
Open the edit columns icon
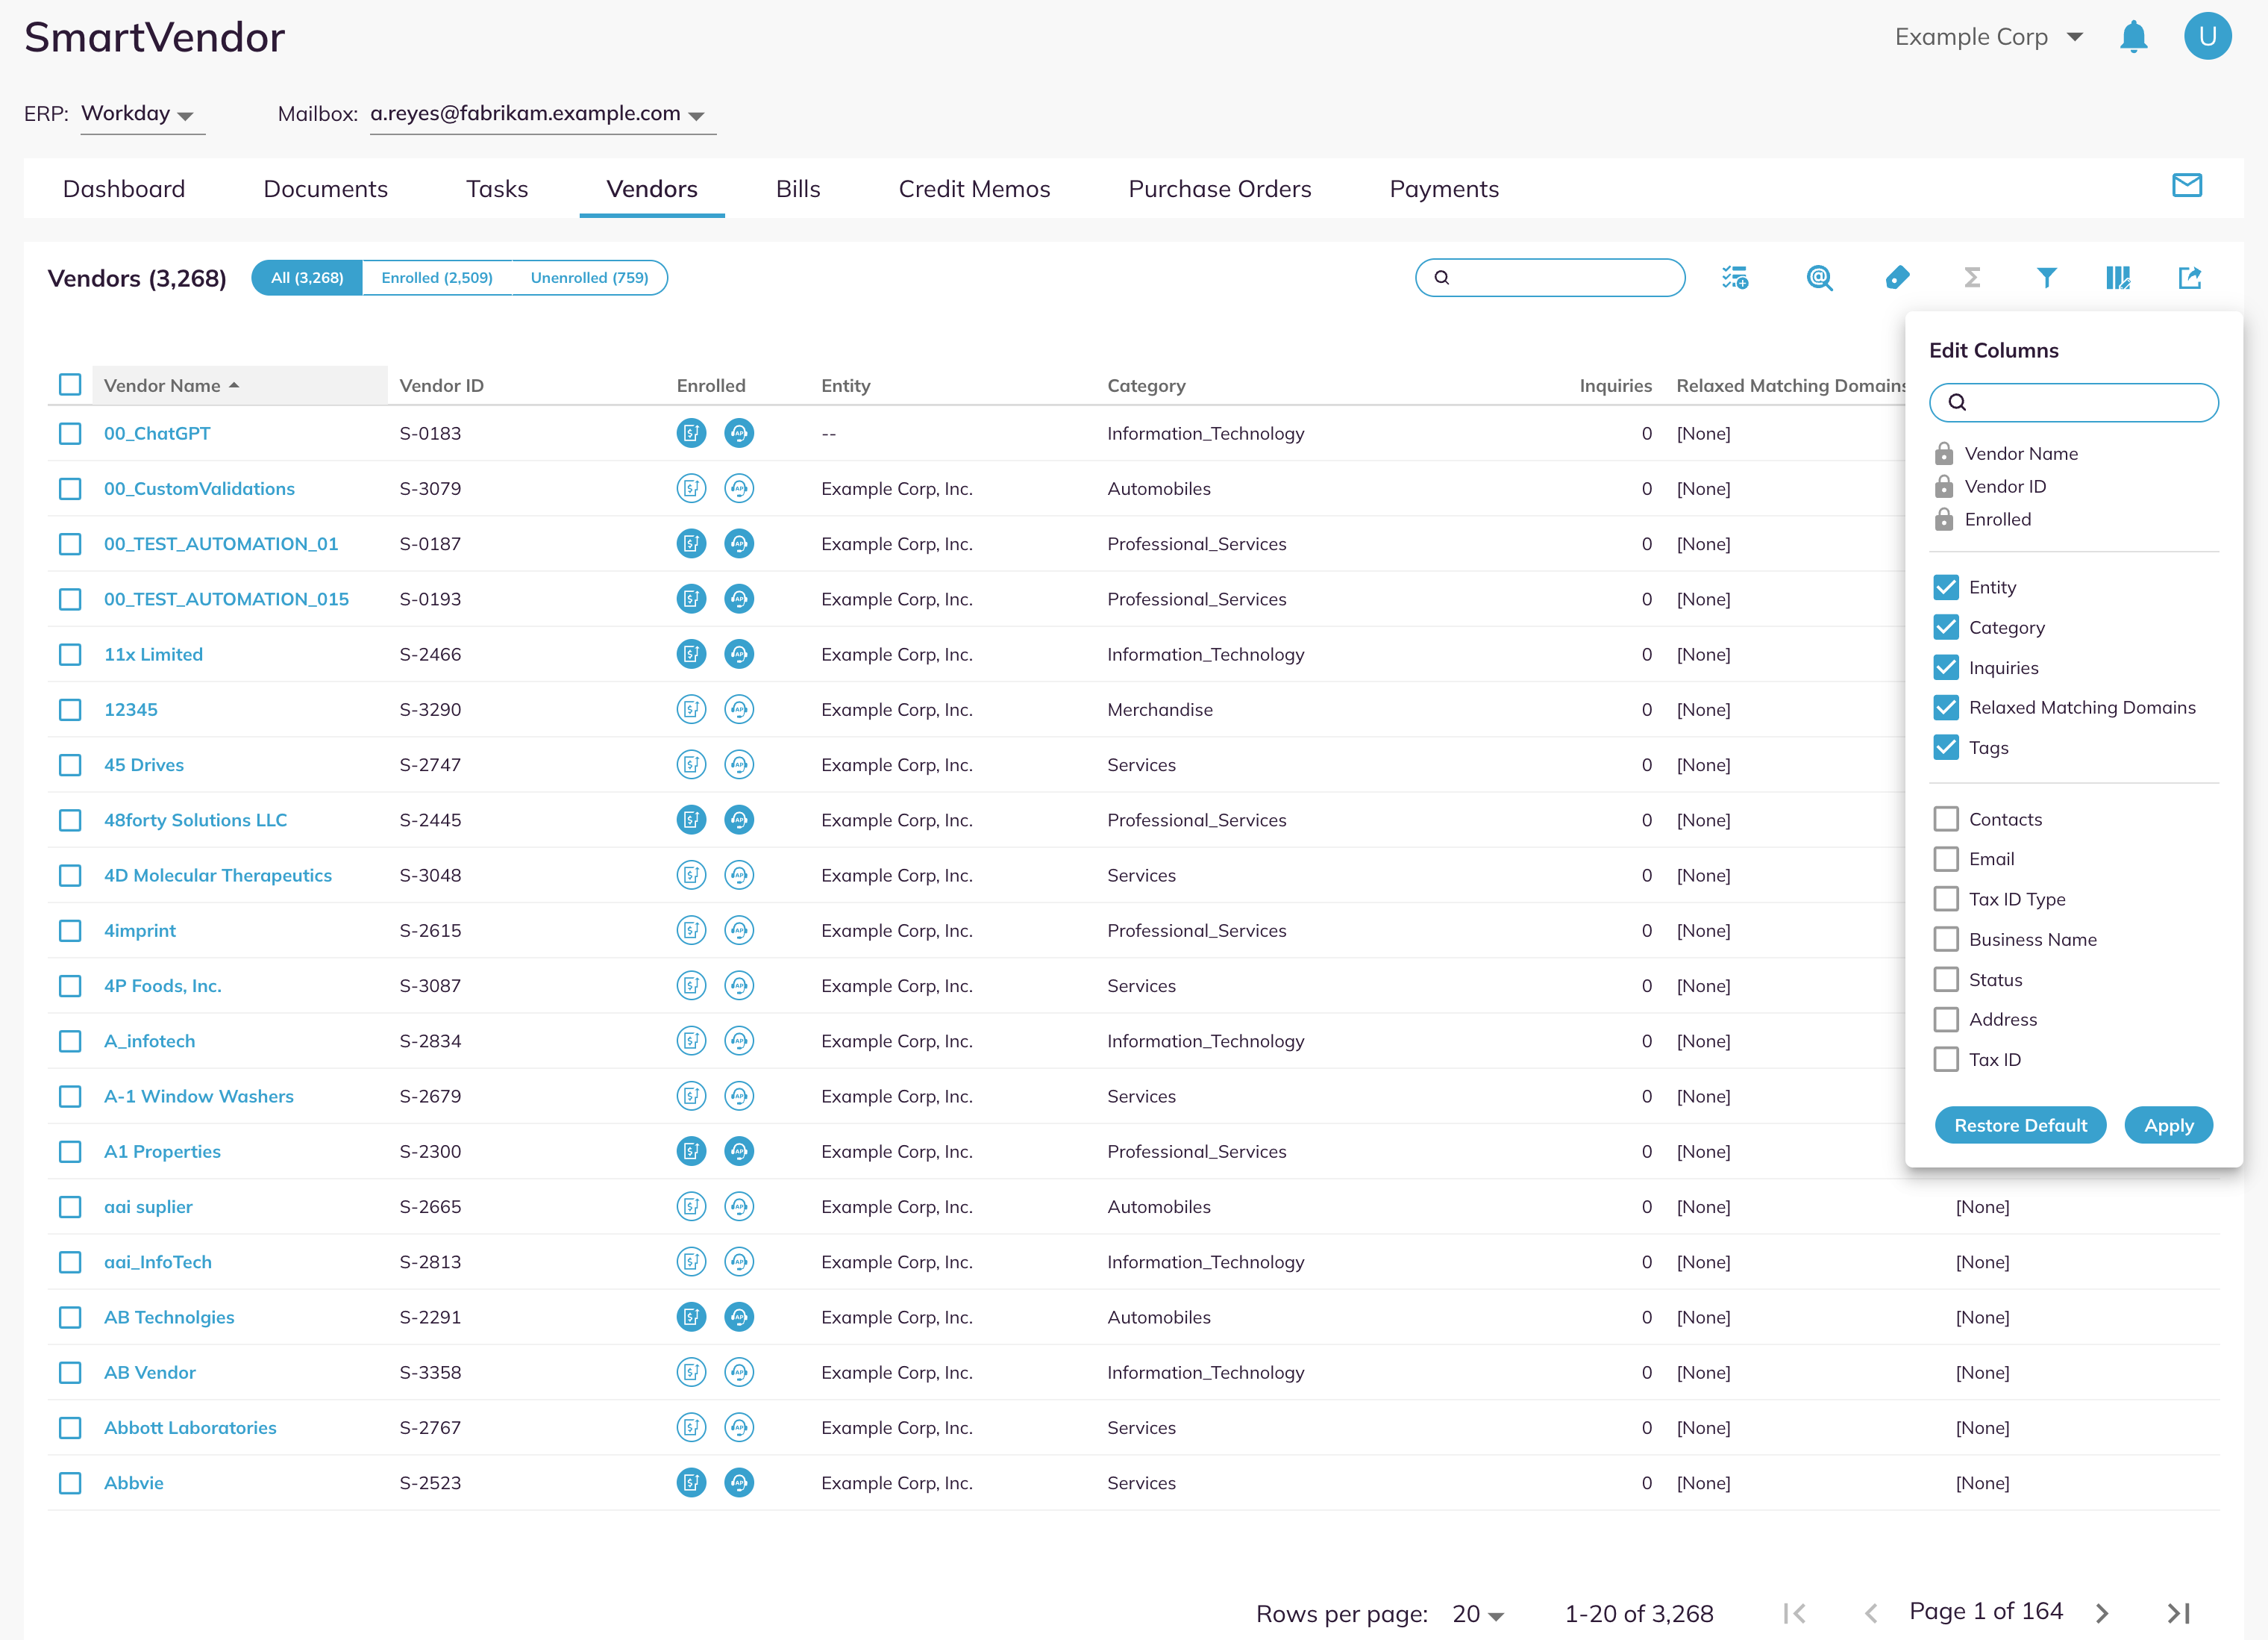point(2118,278)
